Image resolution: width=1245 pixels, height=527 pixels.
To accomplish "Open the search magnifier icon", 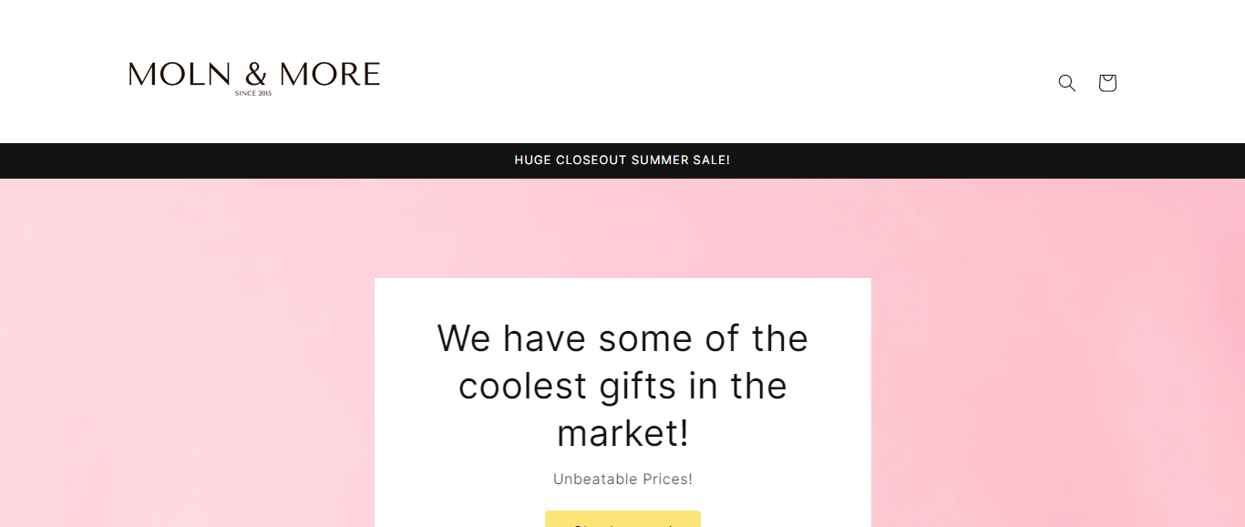I will (1066, 83).
